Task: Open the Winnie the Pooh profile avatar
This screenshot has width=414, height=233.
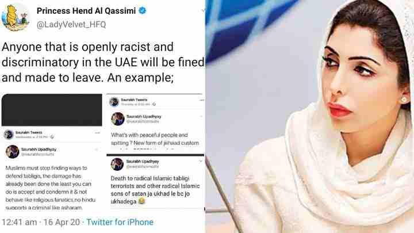Action: pos(16,17)
